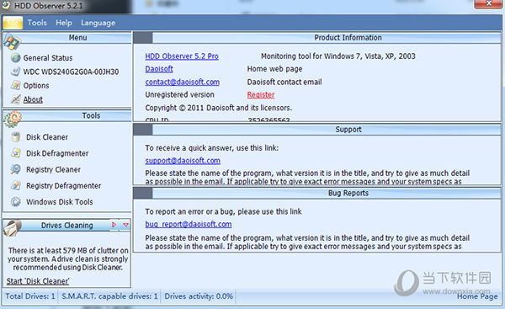Click the Disk Cleaner icon
505x309 pixels.
click(16, 137)
